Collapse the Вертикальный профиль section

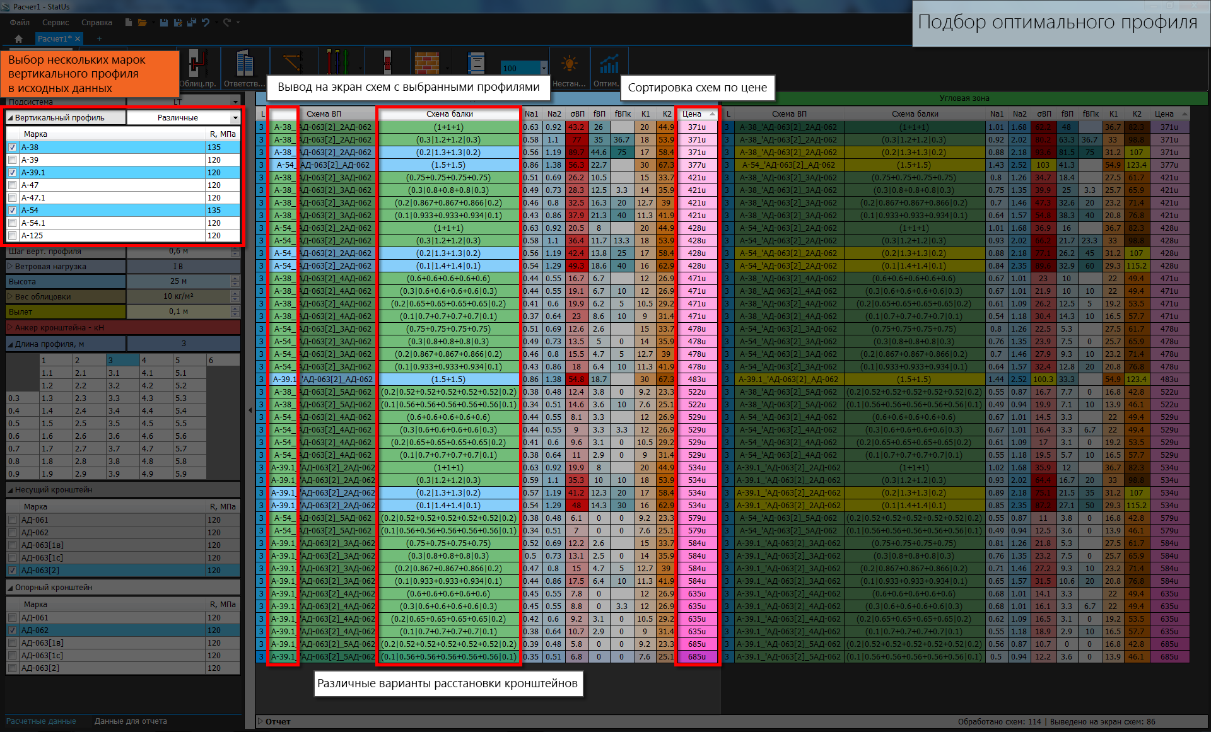point(10,118)
